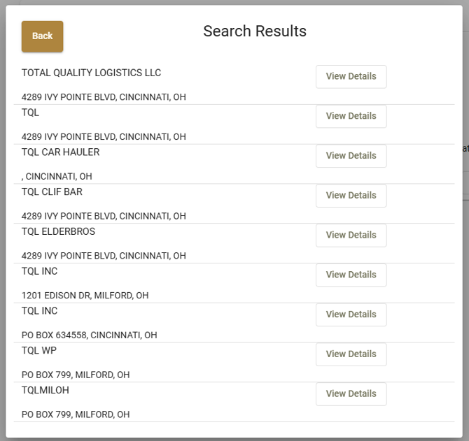
Task: Click the Search Results heading
Action: click(x=255, y=31)
